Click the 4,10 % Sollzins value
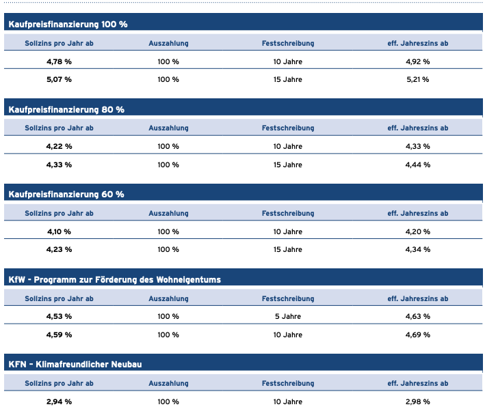Image resolution: width=485 pixels, height=409 pixels. [x=59, y=232]
